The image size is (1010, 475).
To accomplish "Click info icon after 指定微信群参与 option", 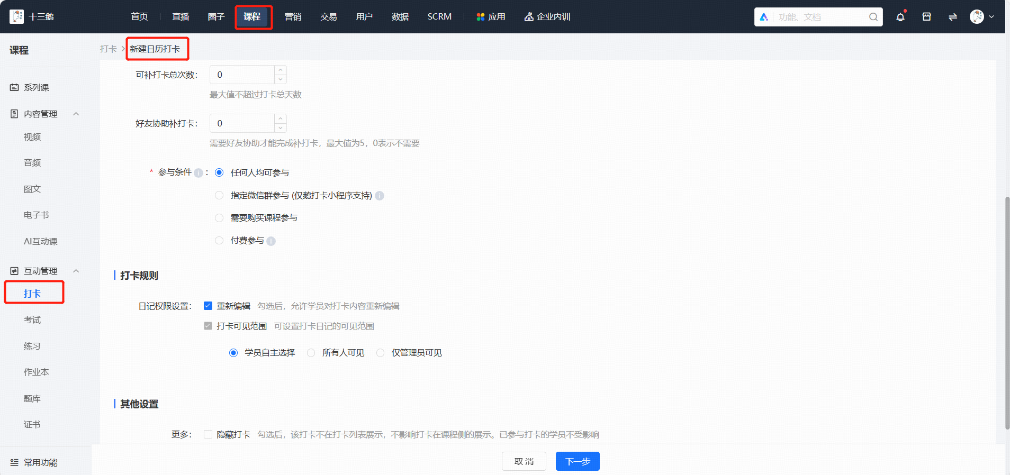I will click(x=380, y=196).
